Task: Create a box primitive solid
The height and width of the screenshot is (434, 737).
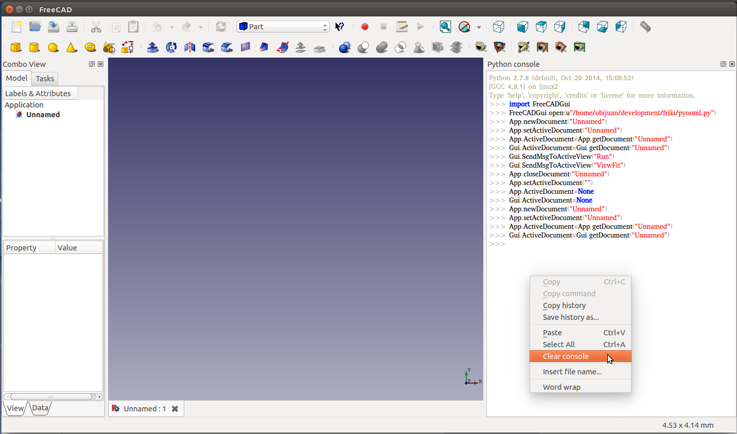Action: (16, 47)
